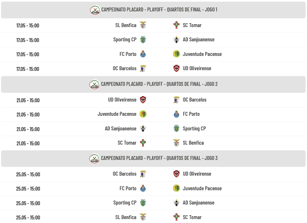The height and width of the screenshot is (223, 307).
Task: Click SC Tomar crest in Jogo 2 row
Action: coord(143,143)
